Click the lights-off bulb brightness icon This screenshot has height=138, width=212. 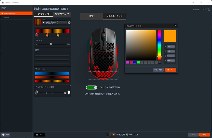pyautogui.click(x=36, y=92)
